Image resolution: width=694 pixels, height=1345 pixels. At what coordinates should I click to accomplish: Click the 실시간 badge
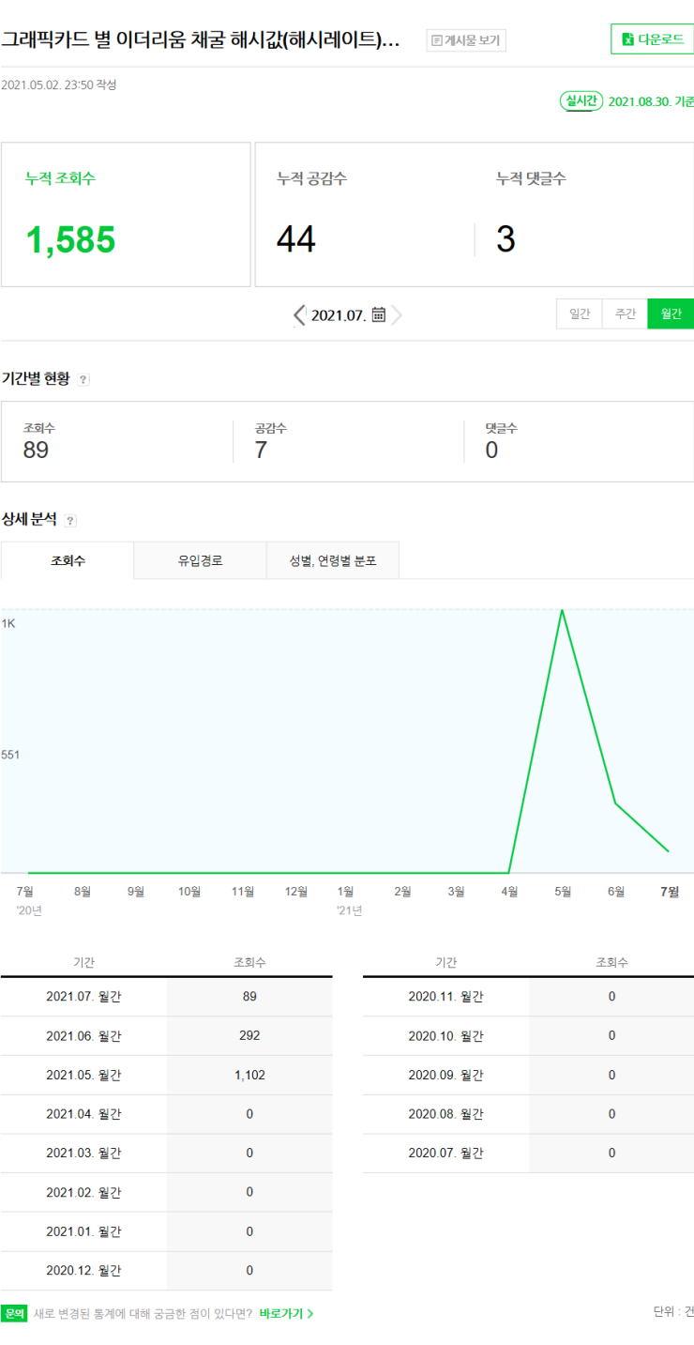click(581, 100)
